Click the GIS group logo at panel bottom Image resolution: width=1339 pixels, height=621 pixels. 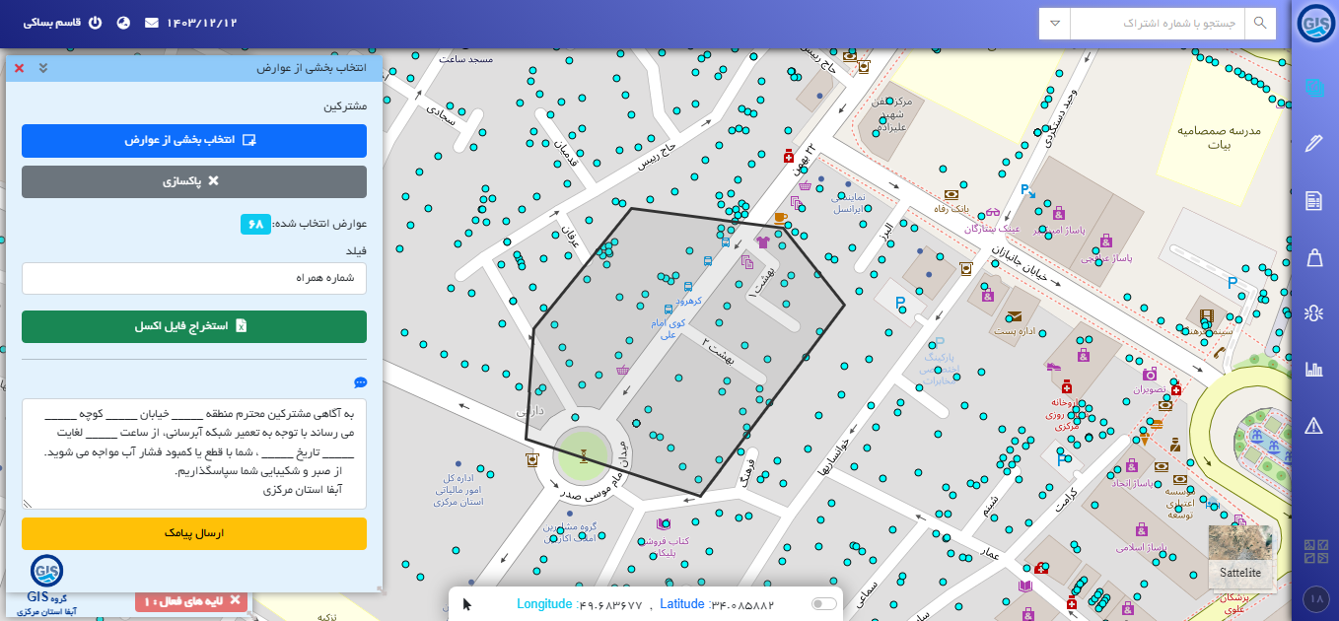(x=46, y=569)
